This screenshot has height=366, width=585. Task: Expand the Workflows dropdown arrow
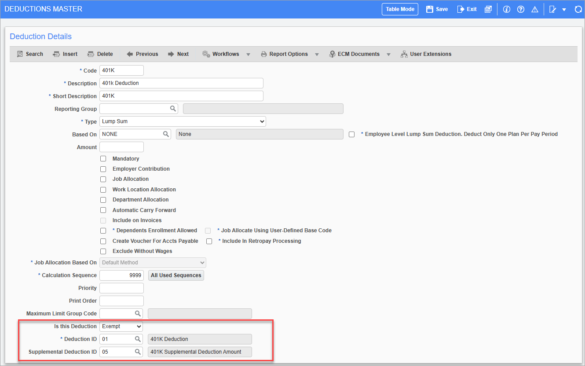(x=248, y=54)
